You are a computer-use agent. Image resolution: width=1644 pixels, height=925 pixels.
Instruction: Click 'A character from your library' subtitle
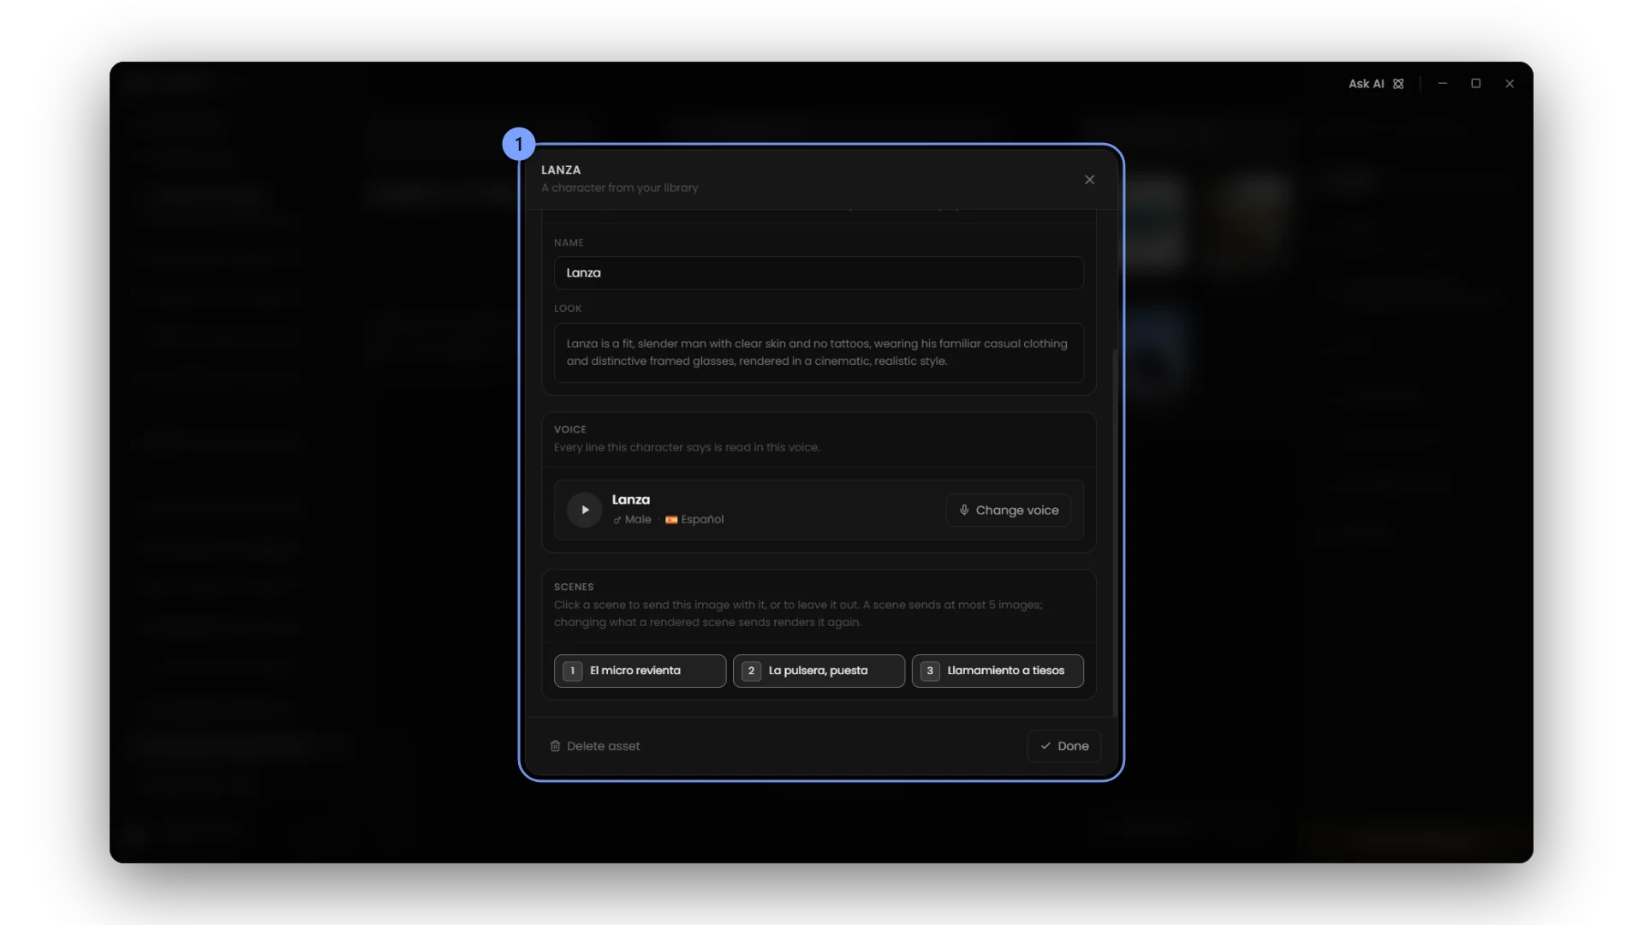[620, 188]
